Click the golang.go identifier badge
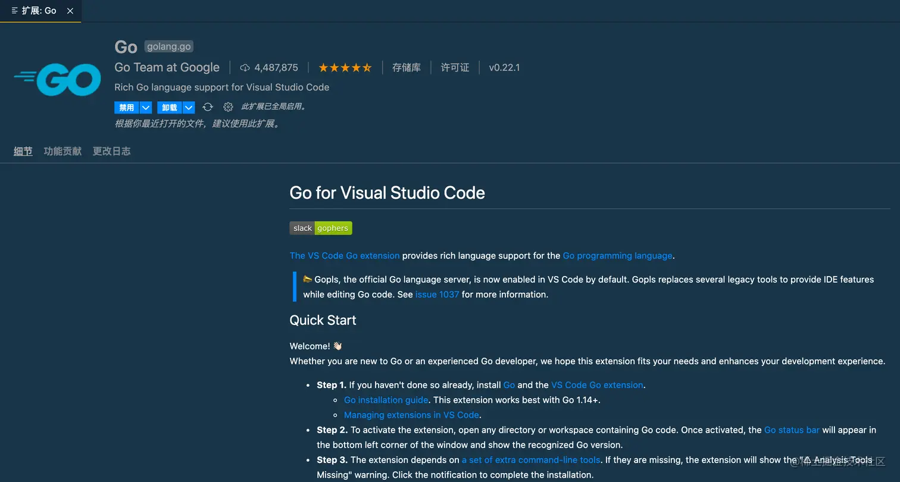The width and height of the screenshot is (900, 482). (x=169, y=46)
